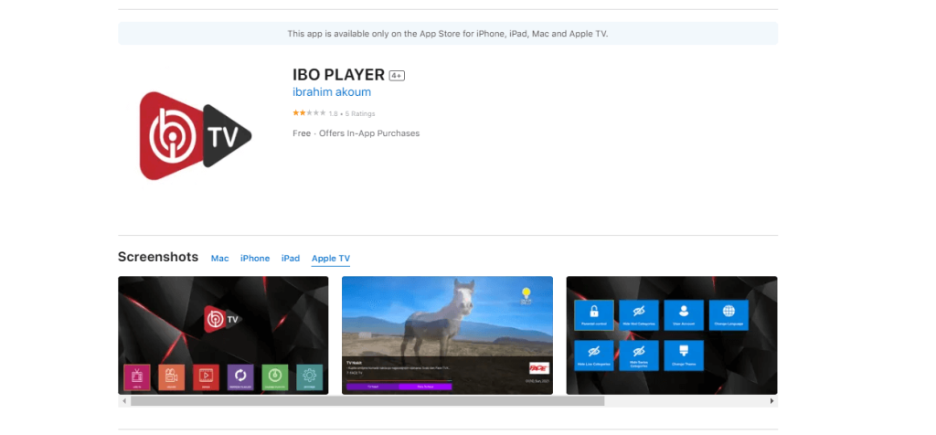The width and height of the screenshot is (936, 435).
Task: Select the iPad screenshots tab
Action: tap(291, 259)
